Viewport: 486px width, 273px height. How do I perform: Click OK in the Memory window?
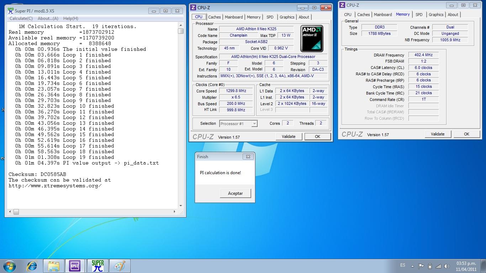466,134
